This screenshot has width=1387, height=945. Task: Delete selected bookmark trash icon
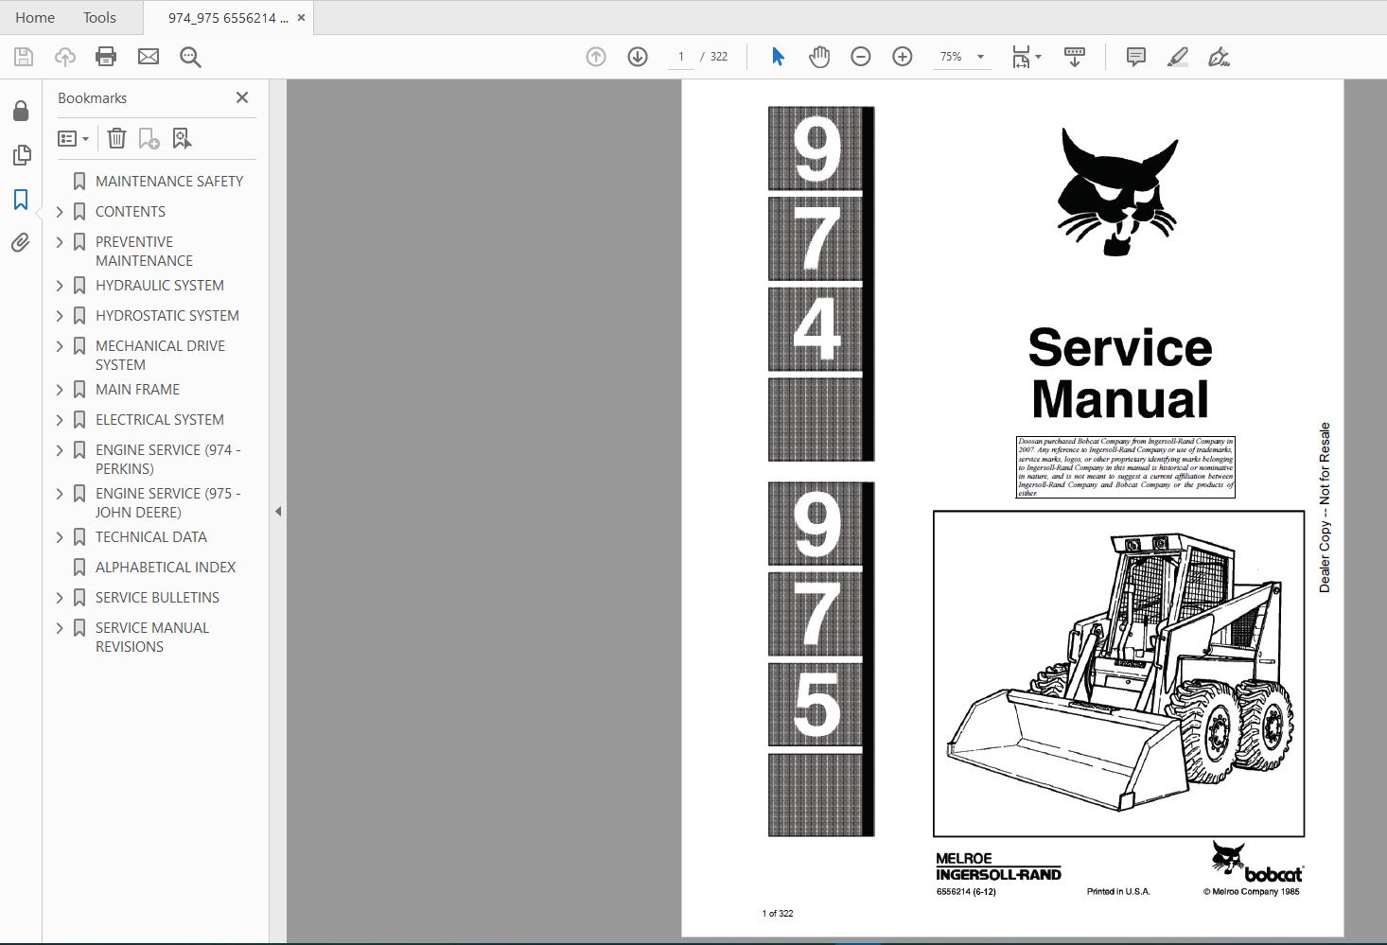point(116,139)
